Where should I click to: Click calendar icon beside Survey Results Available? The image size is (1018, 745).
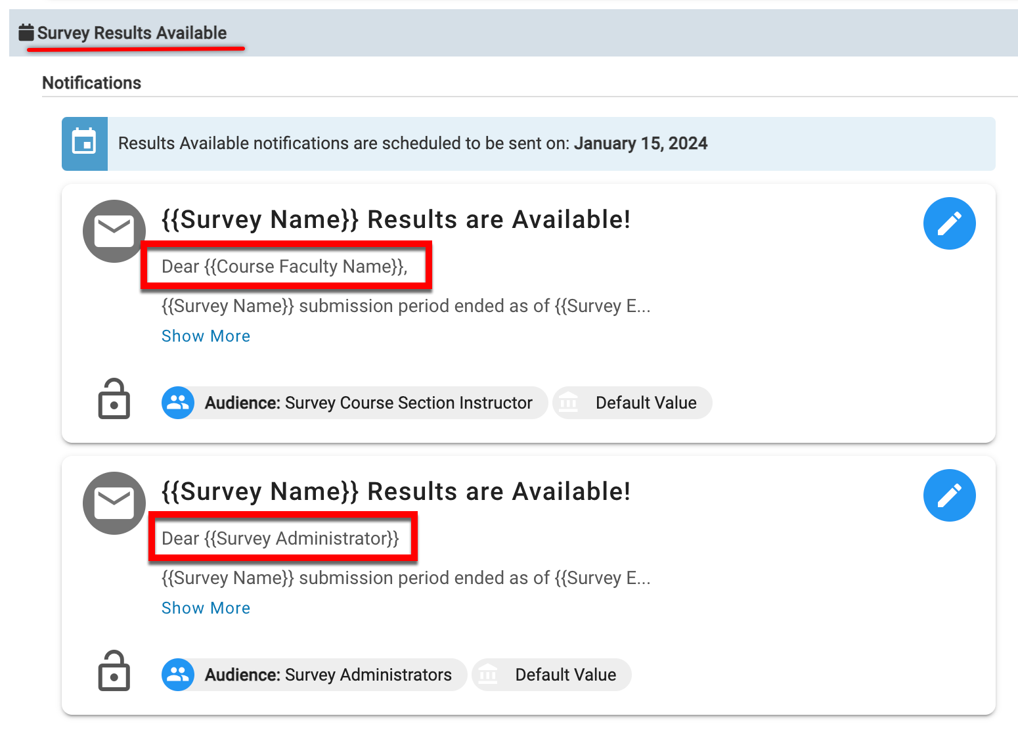(x=26, y=32)
